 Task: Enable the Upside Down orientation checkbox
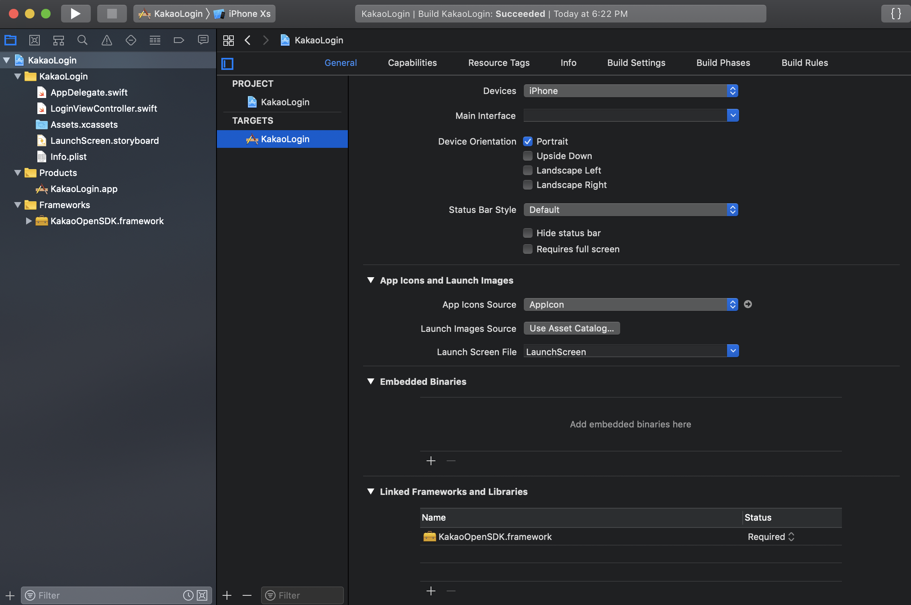tap(528, 156)
